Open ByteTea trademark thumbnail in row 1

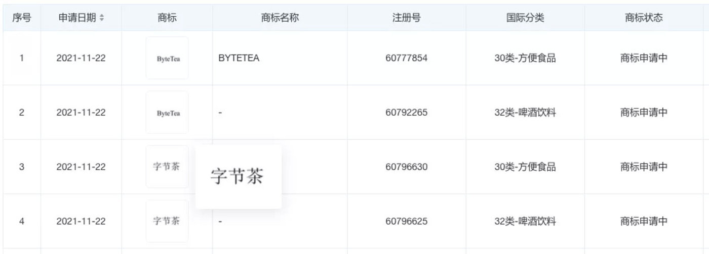pyautogui.click(x=167, y=58)
